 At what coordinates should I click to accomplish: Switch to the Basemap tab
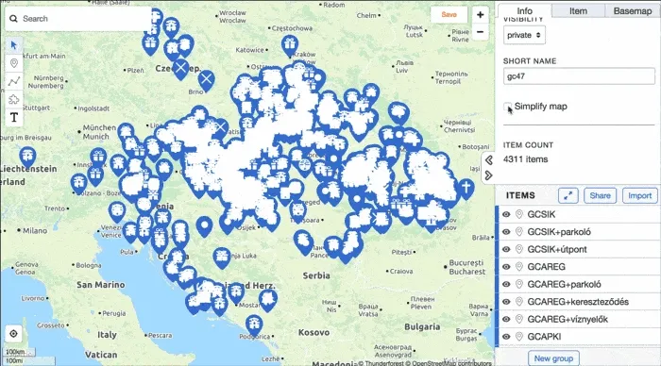pyautogui.click(x=633, y=11)
